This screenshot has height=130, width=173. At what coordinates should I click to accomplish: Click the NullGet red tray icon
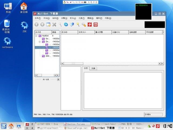point(158,126)
